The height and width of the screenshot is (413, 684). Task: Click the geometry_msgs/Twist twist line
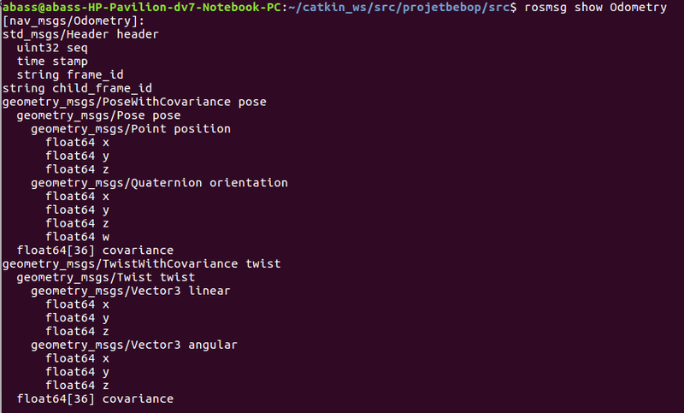(105, 277)
